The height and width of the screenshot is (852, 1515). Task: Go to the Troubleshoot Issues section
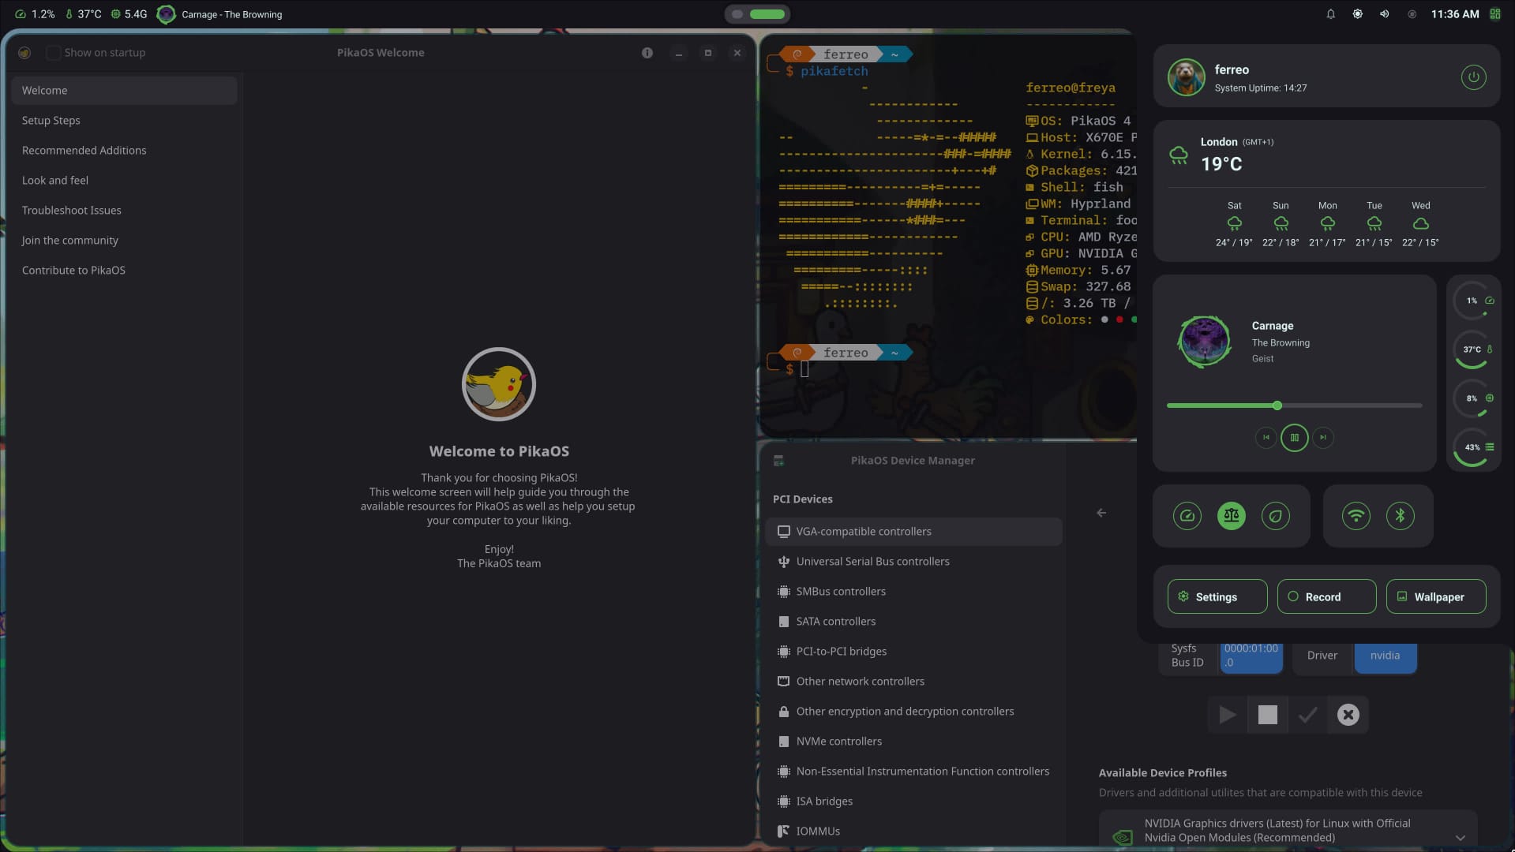72,211
